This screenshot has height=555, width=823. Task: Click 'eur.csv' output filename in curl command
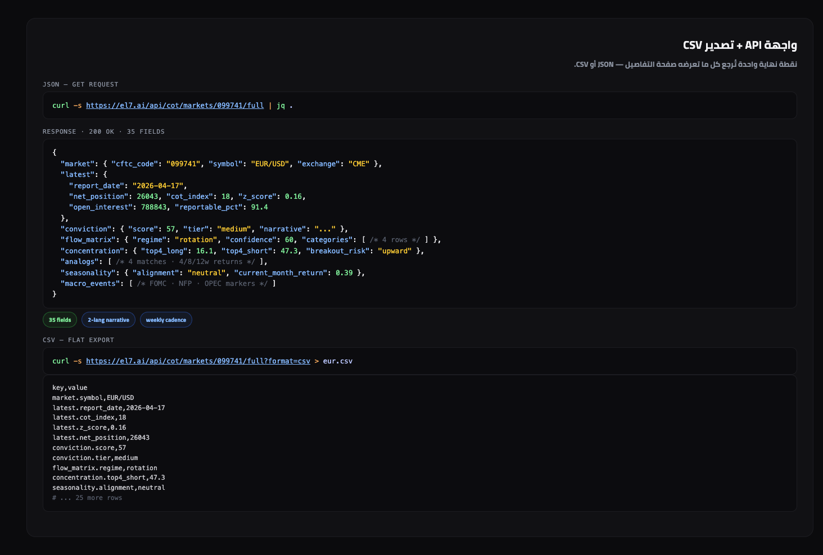point(338,361)
